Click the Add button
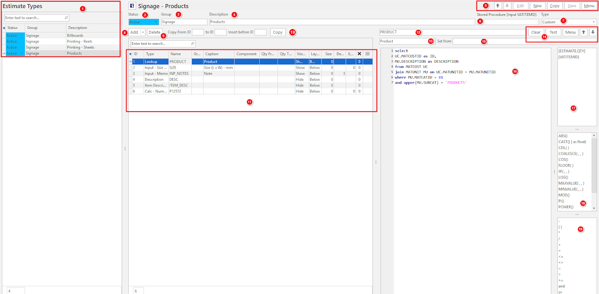The image size is (599, 294). point(134,32)
